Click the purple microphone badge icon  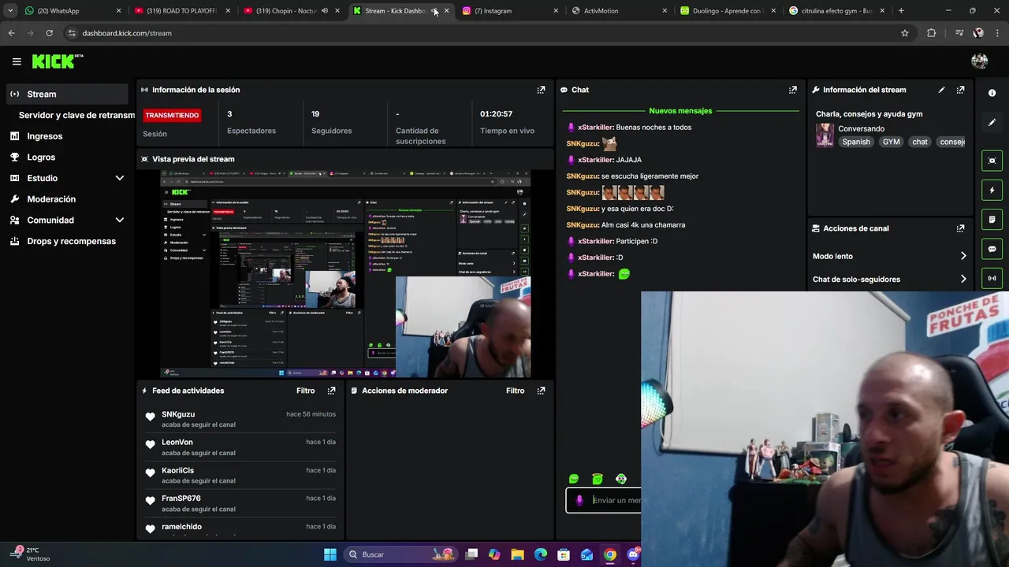click(579, 500)
